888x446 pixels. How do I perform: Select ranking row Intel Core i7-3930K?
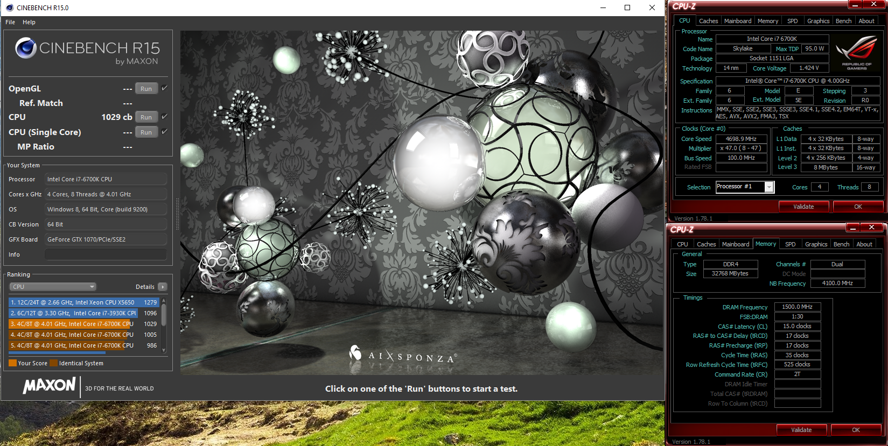point(83,313)
